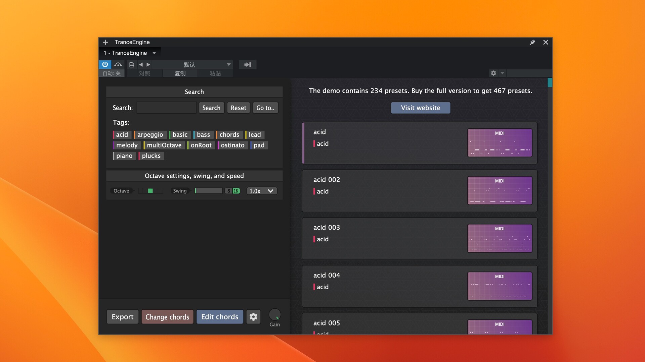The height and width of the screenshot is (362, 645).
Task: Click the acid tag under acid 004
Action: click(321, 287)
